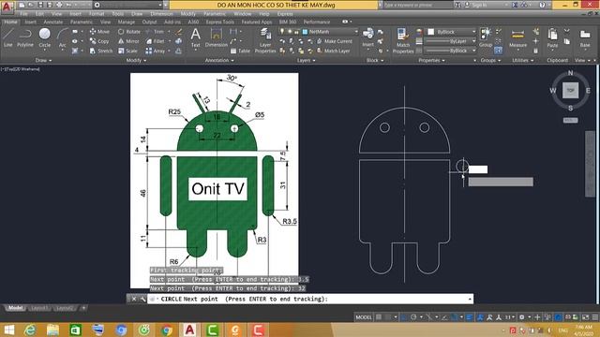Open Layer Properties manager
Screen dimensions: 600x337
coord(265,41)
